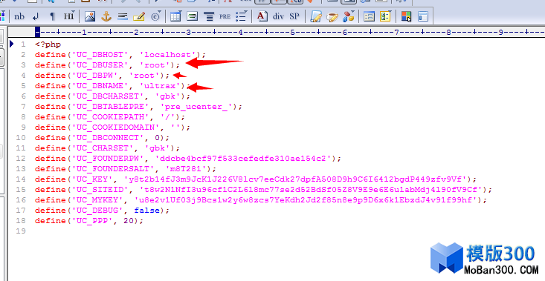Screen dimensions: 545x281
Task: Click the center alignment icon
Action: point(208,16)
